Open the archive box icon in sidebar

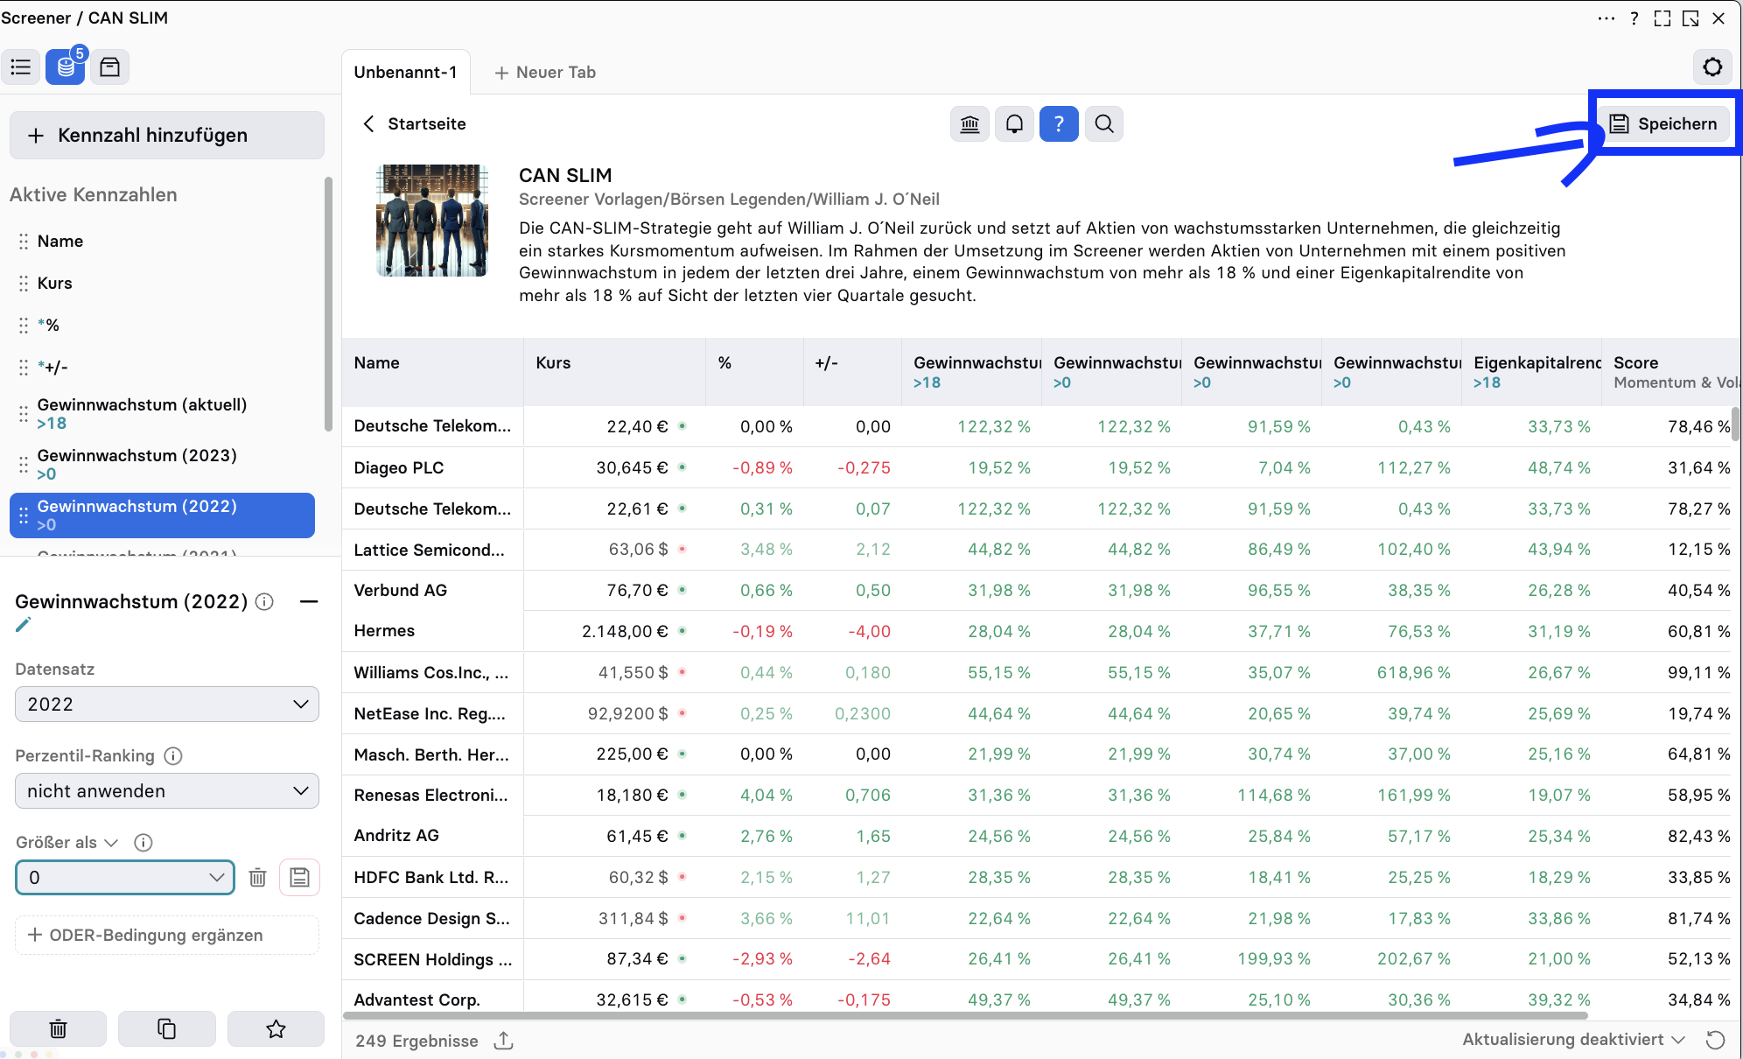(109, 67)
